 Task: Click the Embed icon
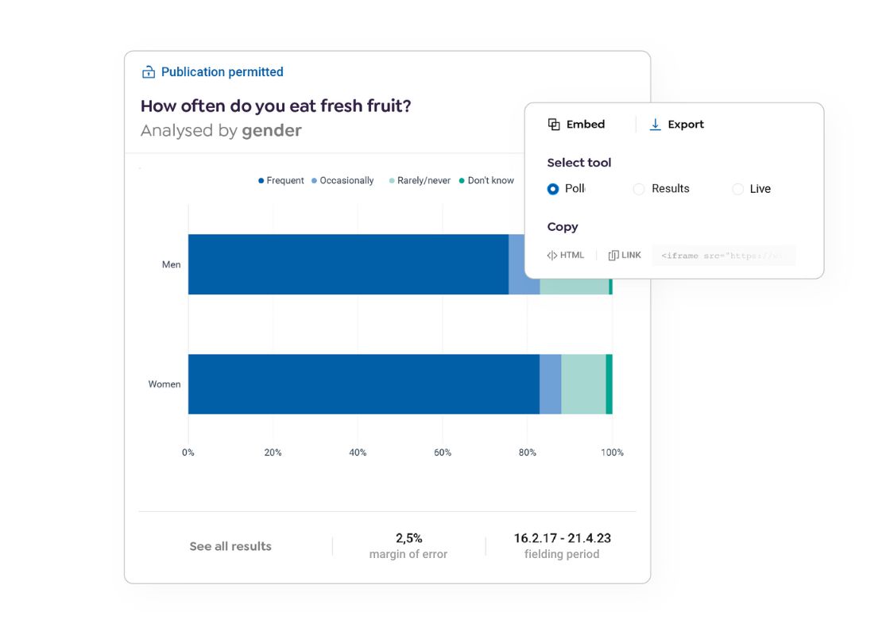point(554,125)
